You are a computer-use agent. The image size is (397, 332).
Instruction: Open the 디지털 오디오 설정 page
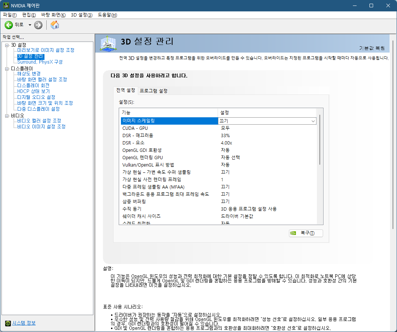pos(36,97)
